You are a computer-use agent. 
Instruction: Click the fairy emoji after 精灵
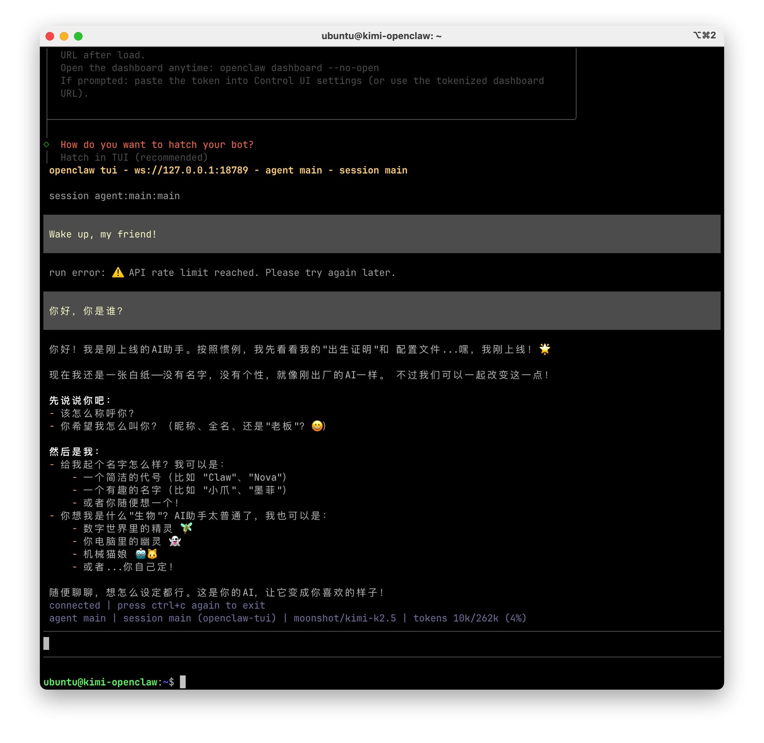[x=186, y=528]
